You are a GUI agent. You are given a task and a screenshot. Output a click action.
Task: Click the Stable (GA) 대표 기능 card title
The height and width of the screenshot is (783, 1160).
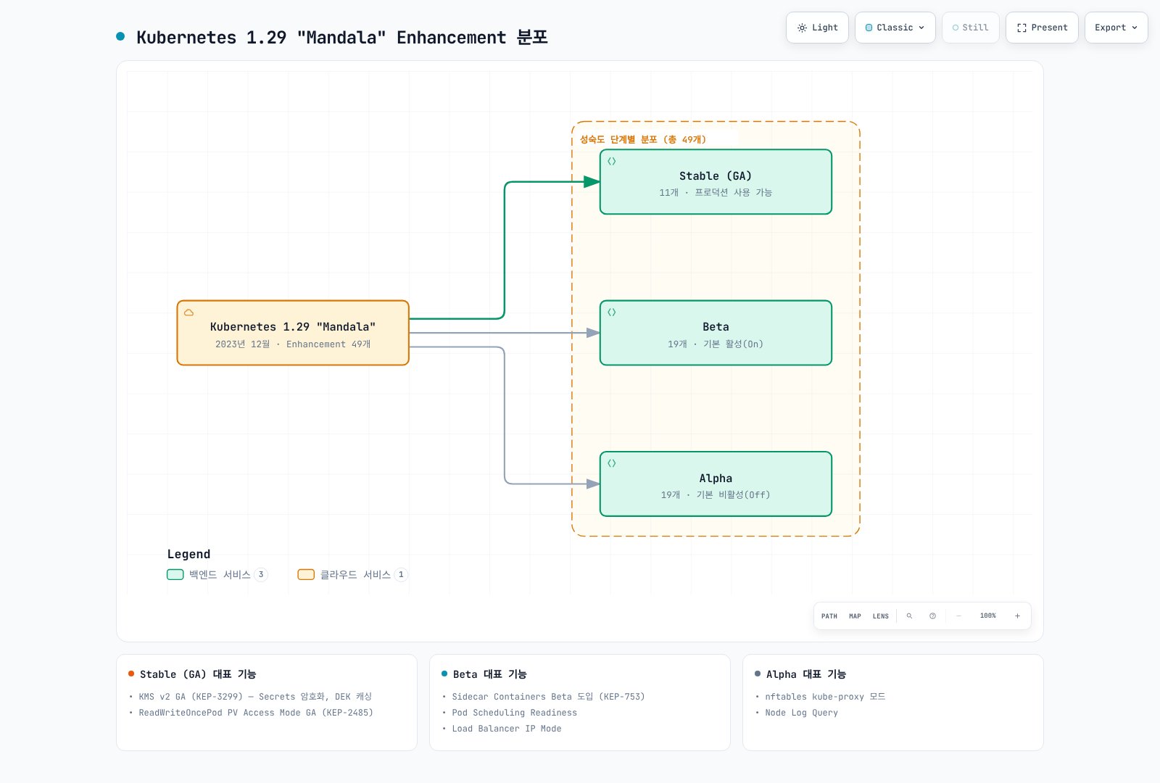pyautogui.click(x=198, y=674)
